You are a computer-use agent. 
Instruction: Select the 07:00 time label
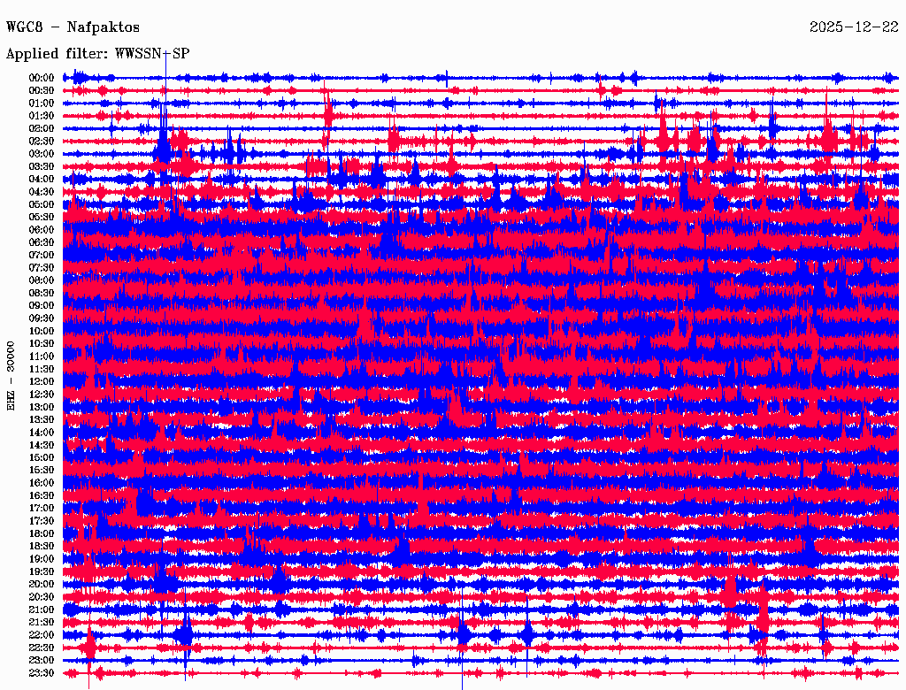click(42, 256)
